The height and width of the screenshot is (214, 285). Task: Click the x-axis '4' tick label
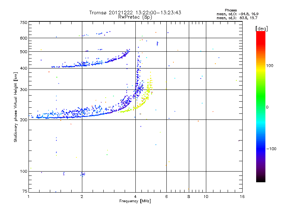click(135, 197)
